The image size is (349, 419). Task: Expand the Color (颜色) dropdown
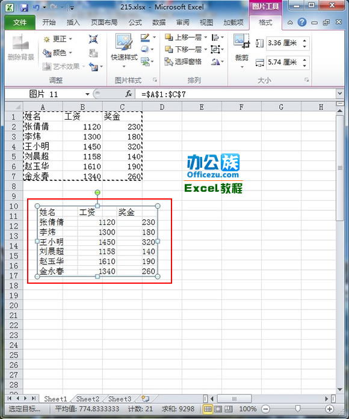(70, 53)
